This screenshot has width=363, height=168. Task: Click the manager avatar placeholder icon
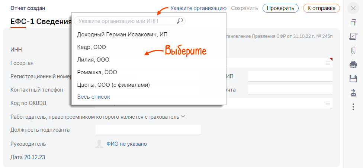click(100, 144)
